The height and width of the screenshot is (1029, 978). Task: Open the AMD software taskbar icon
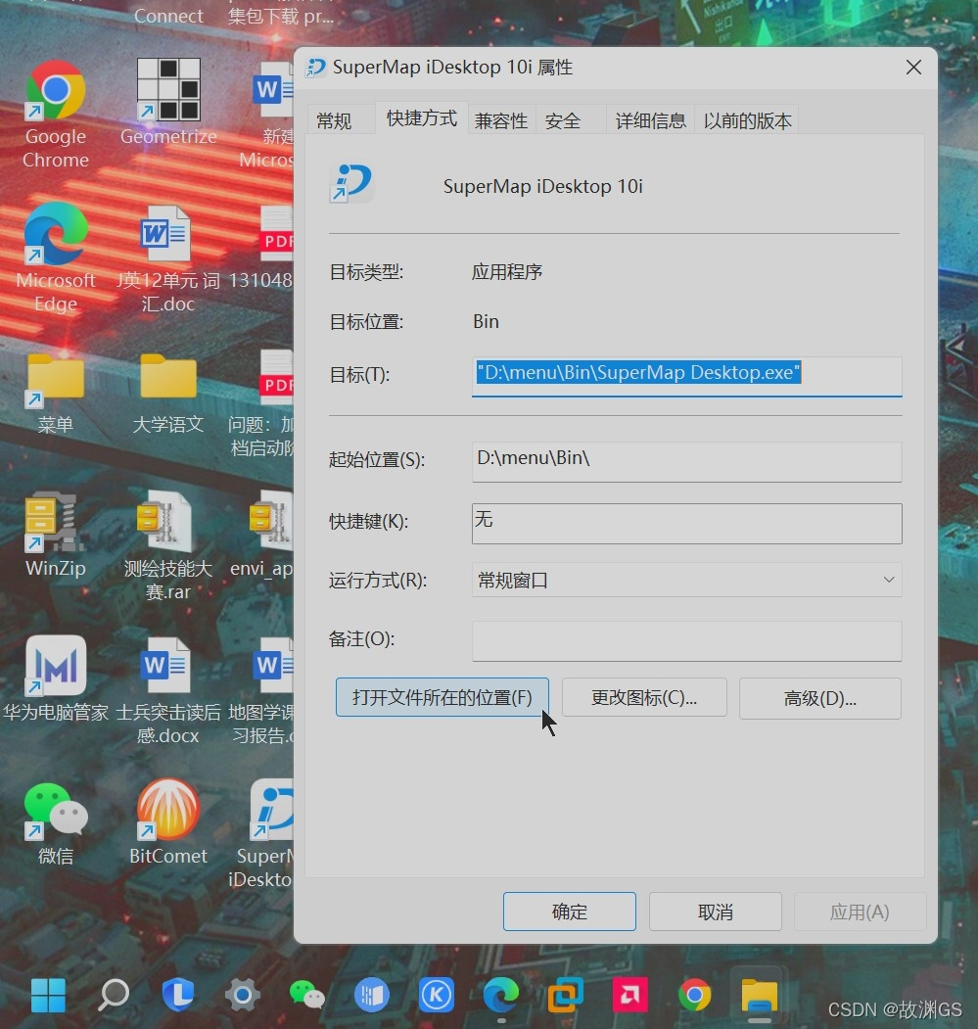click(x=630, y=995)
